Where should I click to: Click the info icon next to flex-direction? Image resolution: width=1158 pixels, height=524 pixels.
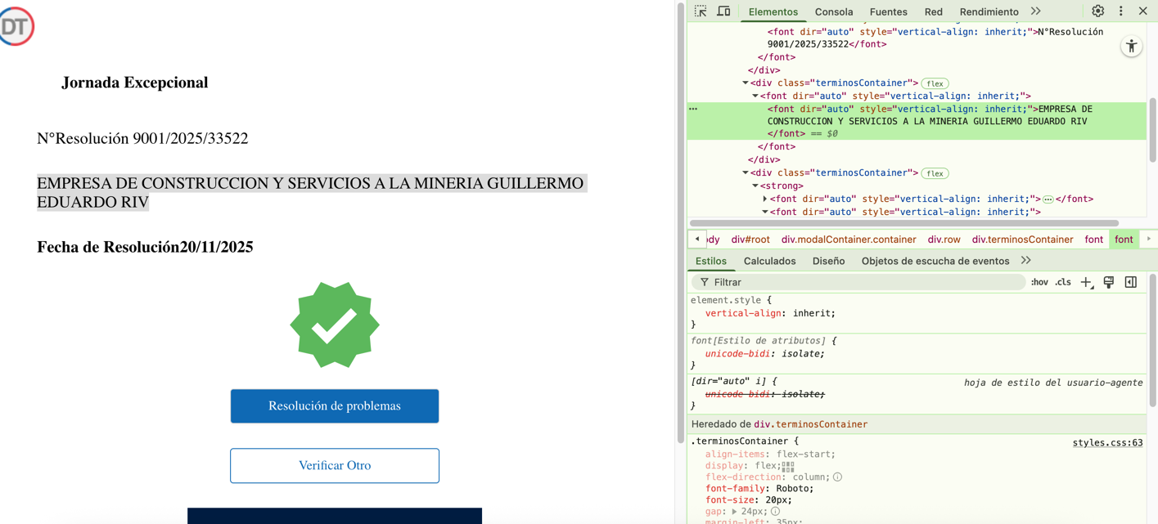click(x=837, y=477)
